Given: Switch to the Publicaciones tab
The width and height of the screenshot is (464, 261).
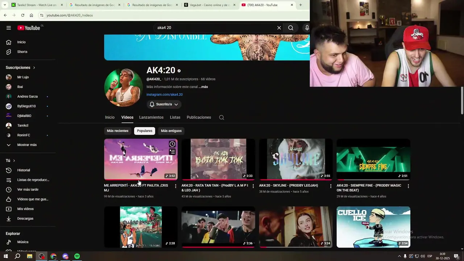Looking at the screenshot, I should 199,117.
